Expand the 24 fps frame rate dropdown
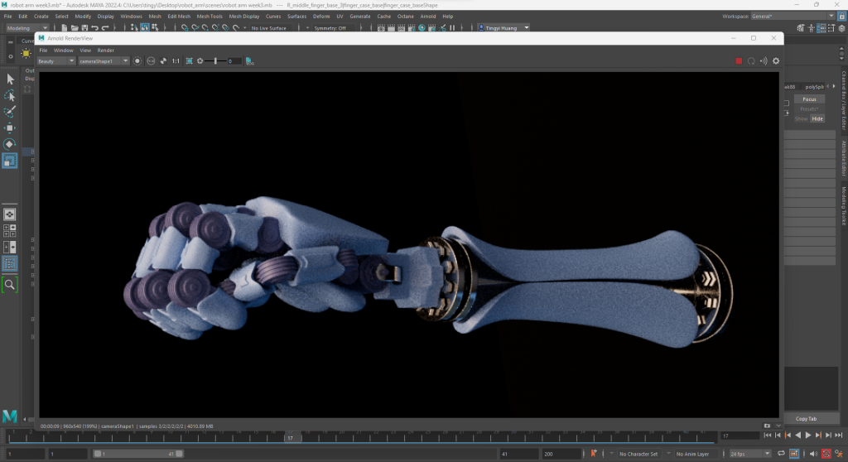Viewport: 848px width, 462px height. pos(750,454)
